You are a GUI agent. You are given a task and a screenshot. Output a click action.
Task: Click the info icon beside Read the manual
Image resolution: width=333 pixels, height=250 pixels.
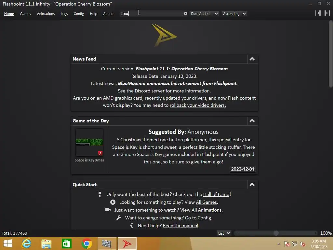coord(131,226)
